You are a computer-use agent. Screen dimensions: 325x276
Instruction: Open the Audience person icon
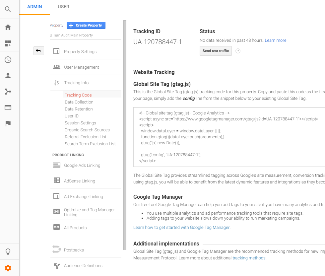coord(8,76)
